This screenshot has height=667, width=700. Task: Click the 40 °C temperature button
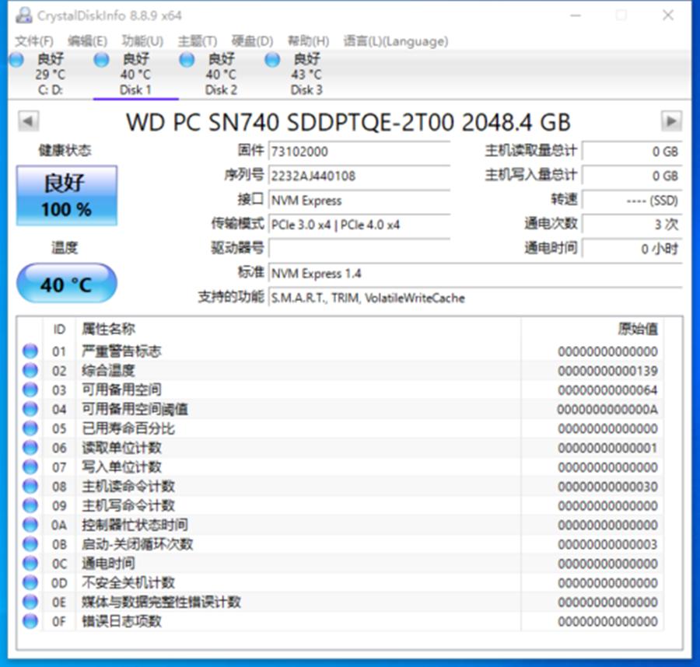(67, 284)
